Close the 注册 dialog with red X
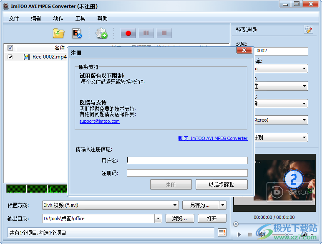Image resolution: width=322 pixels, height=244 pixels. click(x=244, y=50)
